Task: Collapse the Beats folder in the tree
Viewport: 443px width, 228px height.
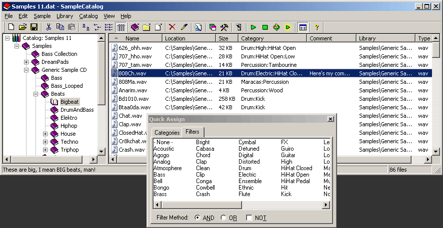Action: [x=36, y=94]
